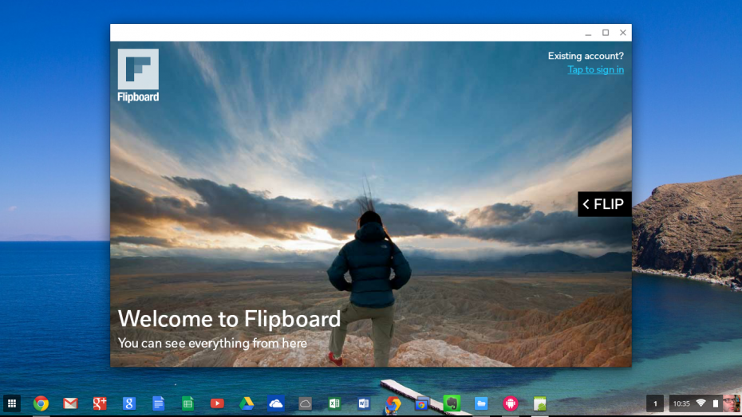Open Evernote from the shelf
The width and height of the screenshot is (742, 417).
tap(452, 403)
